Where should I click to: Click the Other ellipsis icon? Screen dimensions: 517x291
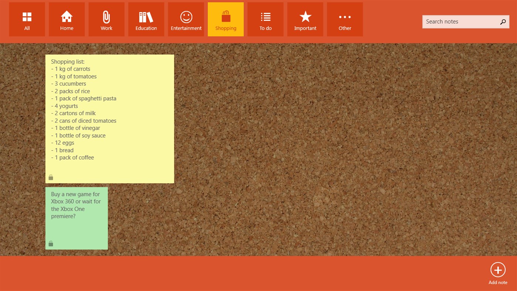(x=344, y=17)
